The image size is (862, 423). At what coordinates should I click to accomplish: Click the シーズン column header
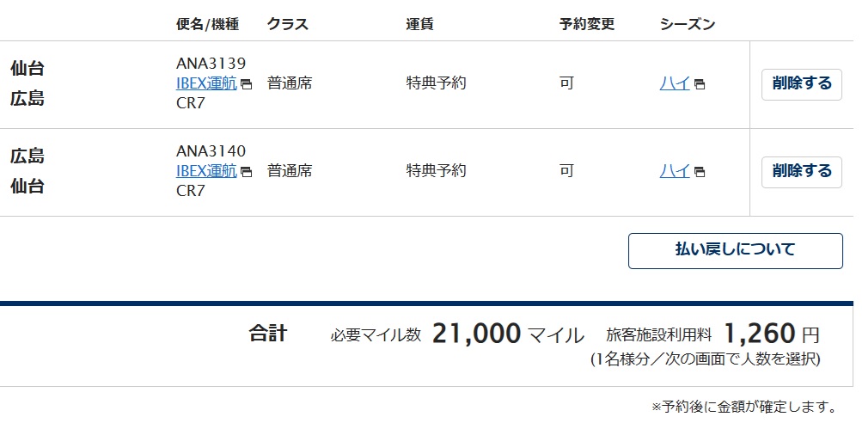(688, 24)
